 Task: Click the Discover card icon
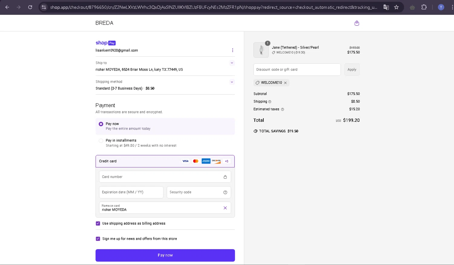216,161
